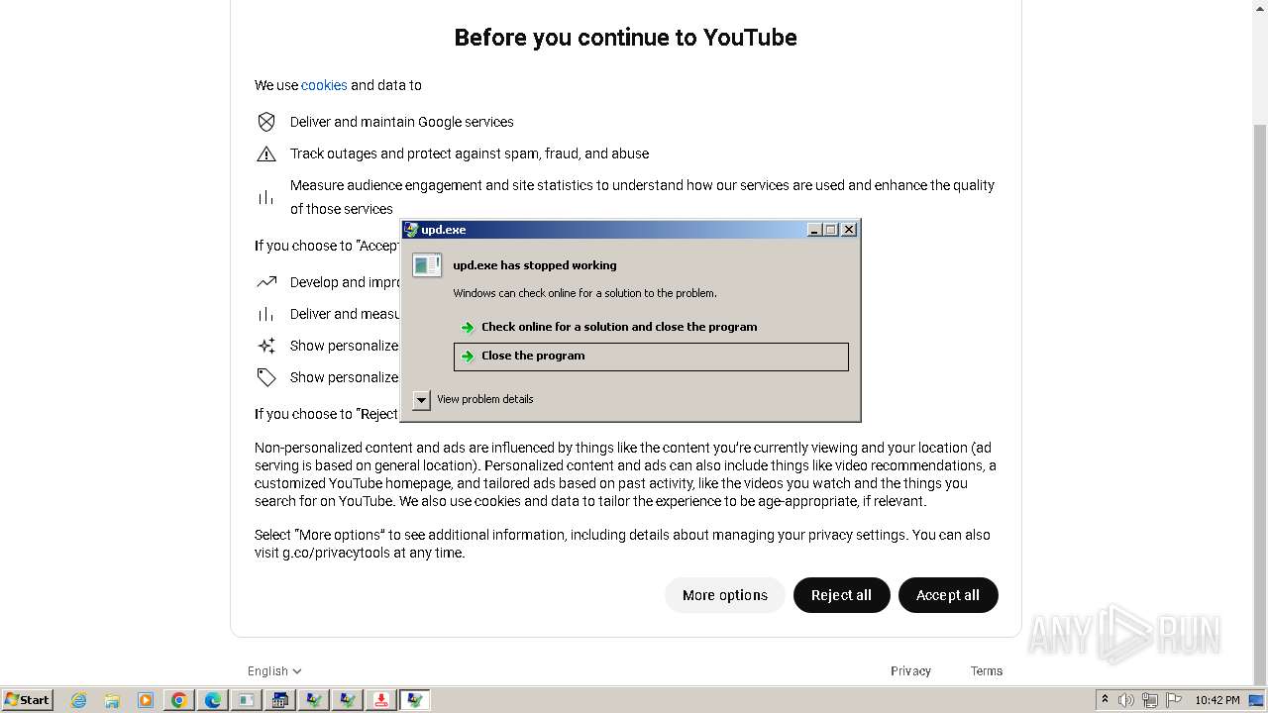The image size is (1268, 713).
Task: Switch to Google Chrome in taskbar
Action: [x=179, y=700]
